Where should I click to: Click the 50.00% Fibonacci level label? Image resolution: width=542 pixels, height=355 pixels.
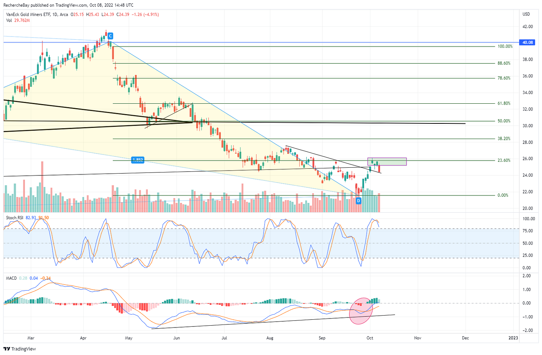pyautogui.click(x=504, y=121)
